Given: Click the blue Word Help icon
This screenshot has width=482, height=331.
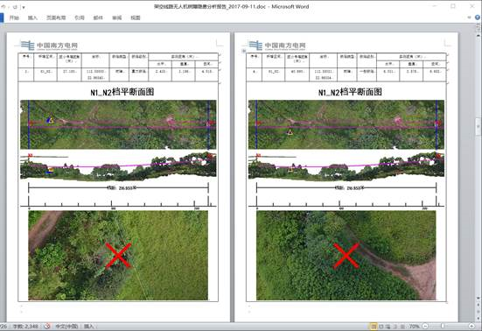Looking at the screenshot, I should [x=478, y=18].
